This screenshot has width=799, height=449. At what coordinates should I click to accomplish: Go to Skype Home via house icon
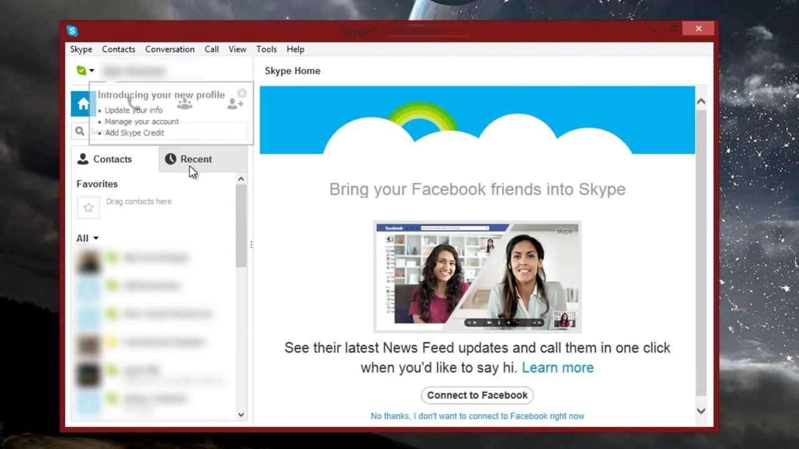click(83, 104)
